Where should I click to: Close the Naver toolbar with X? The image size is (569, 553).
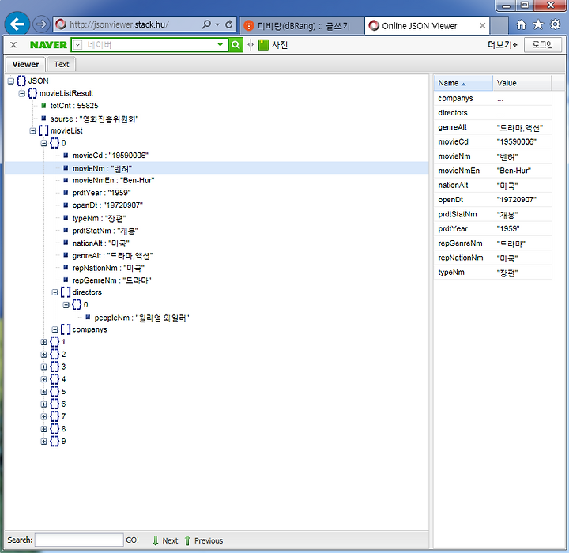click(13, 44)
